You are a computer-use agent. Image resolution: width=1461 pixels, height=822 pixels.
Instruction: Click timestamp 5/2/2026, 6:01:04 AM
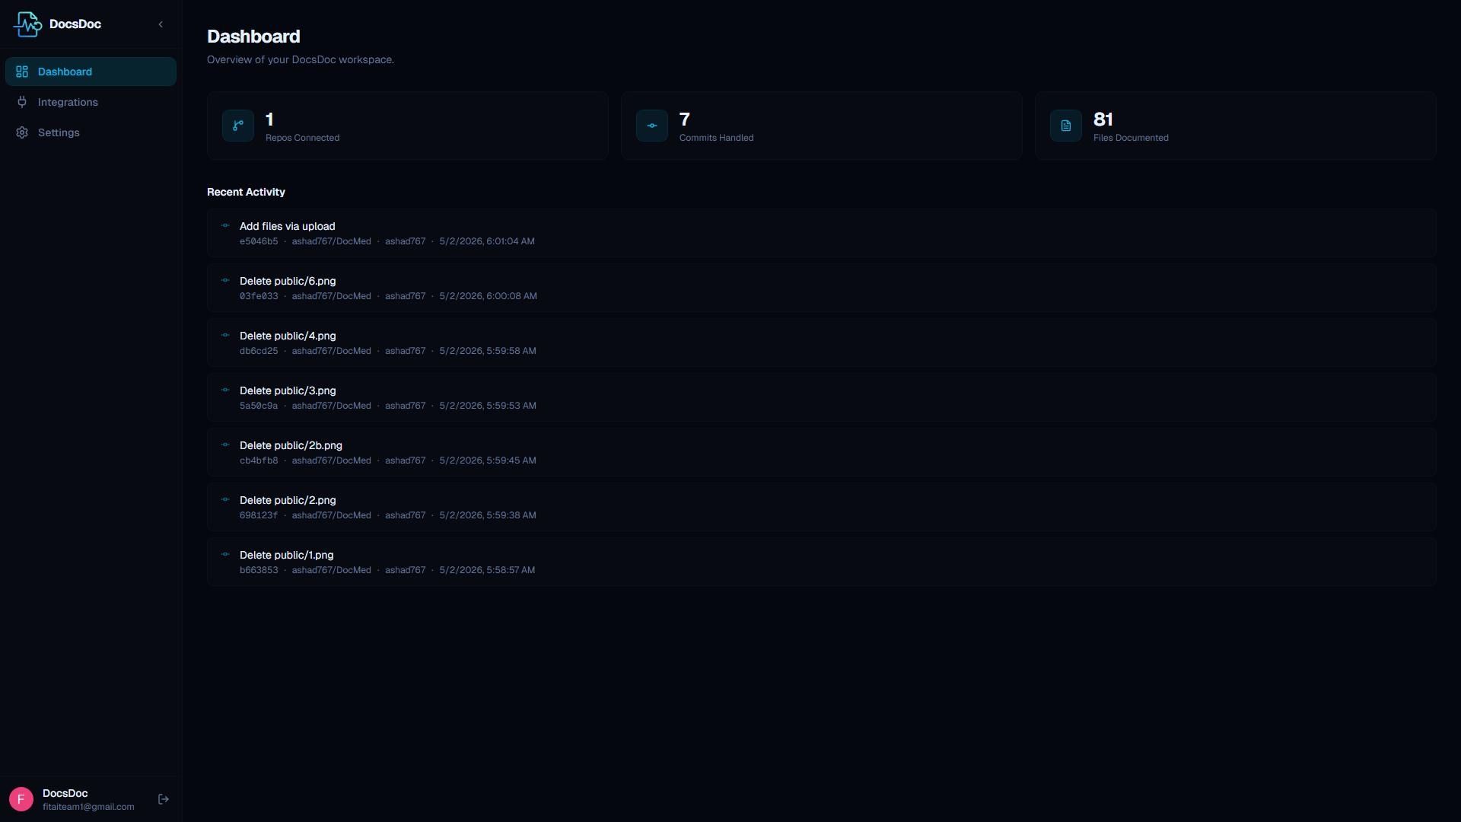(x=487, y=241)
